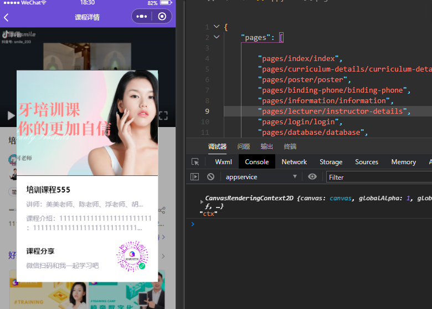Screen dimensions: 432x309
Task: Clear the console output
Action: tap(211, 176)
